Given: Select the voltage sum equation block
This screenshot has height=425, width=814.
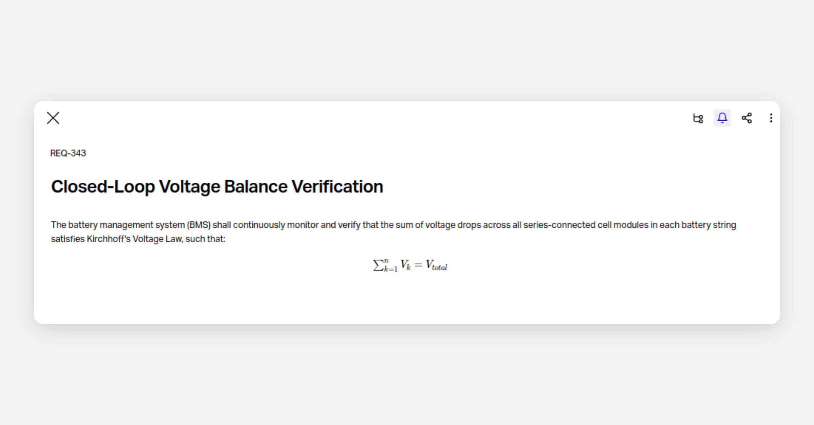Looking at the screenshot, I should point(410,265).
